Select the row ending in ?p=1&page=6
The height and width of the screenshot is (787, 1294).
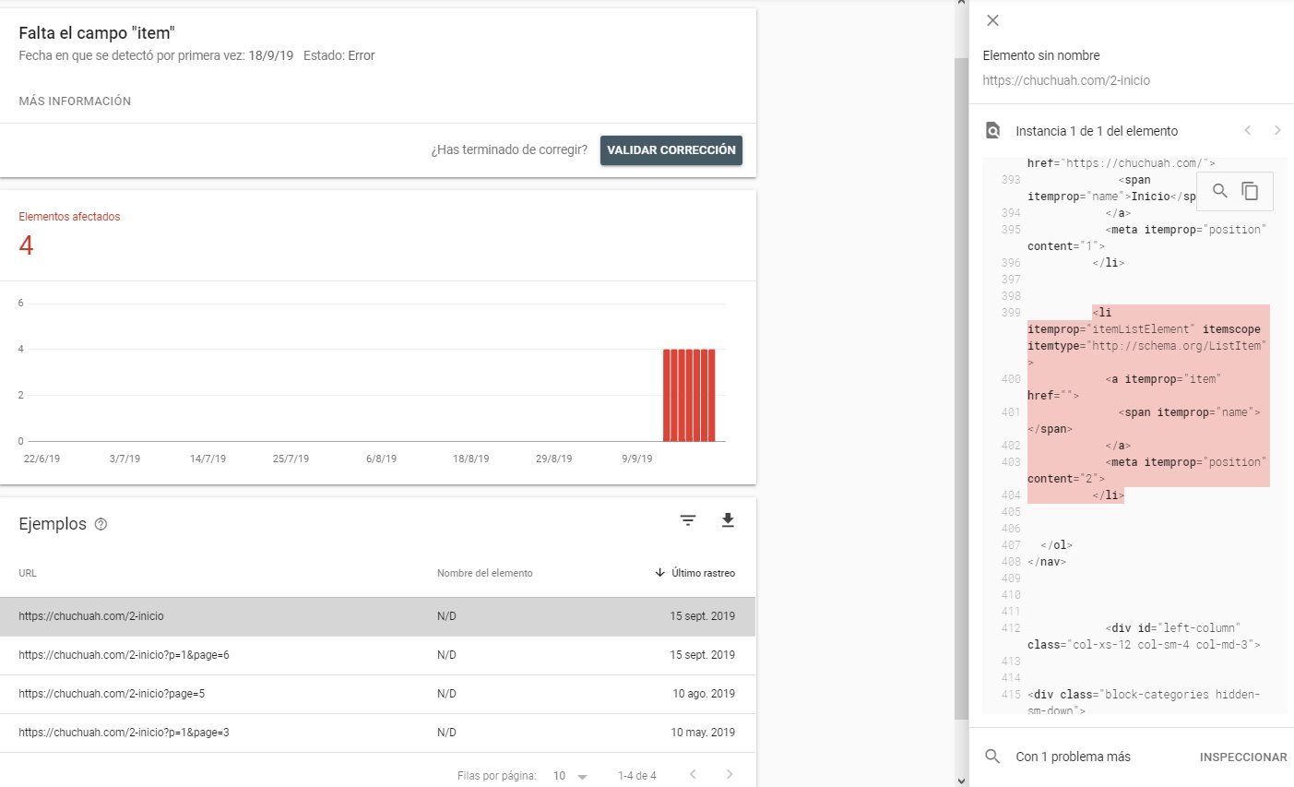pyautogui.click(x=377, y=655)
